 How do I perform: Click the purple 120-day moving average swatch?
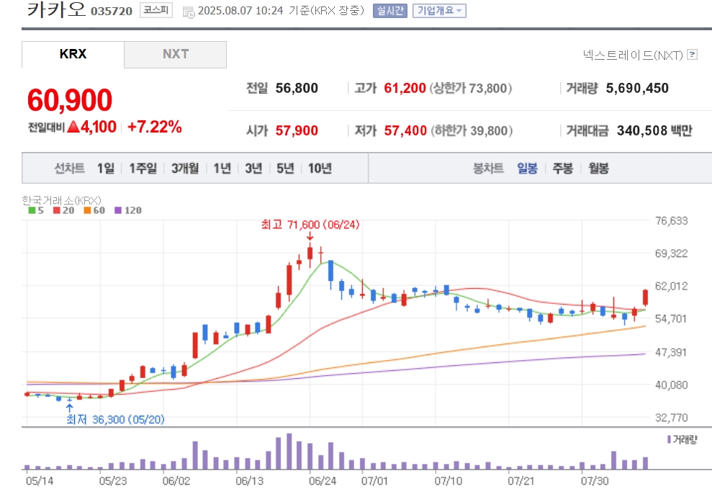tap(118, 210)
